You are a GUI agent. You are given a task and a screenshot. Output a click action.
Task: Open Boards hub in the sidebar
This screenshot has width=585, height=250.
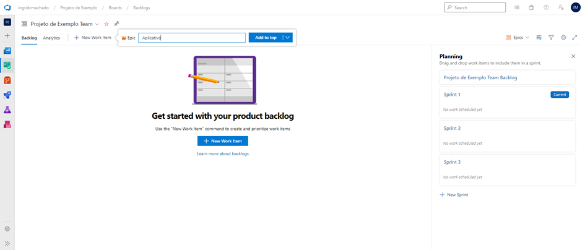point(7,66)
